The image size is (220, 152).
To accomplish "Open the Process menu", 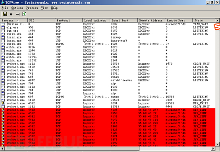I will click(32, 8).
